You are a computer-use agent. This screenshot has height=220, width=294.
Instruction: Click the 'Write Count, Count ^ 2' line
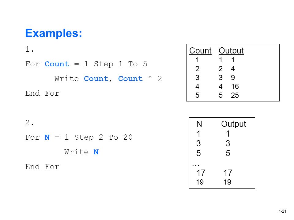108,79
